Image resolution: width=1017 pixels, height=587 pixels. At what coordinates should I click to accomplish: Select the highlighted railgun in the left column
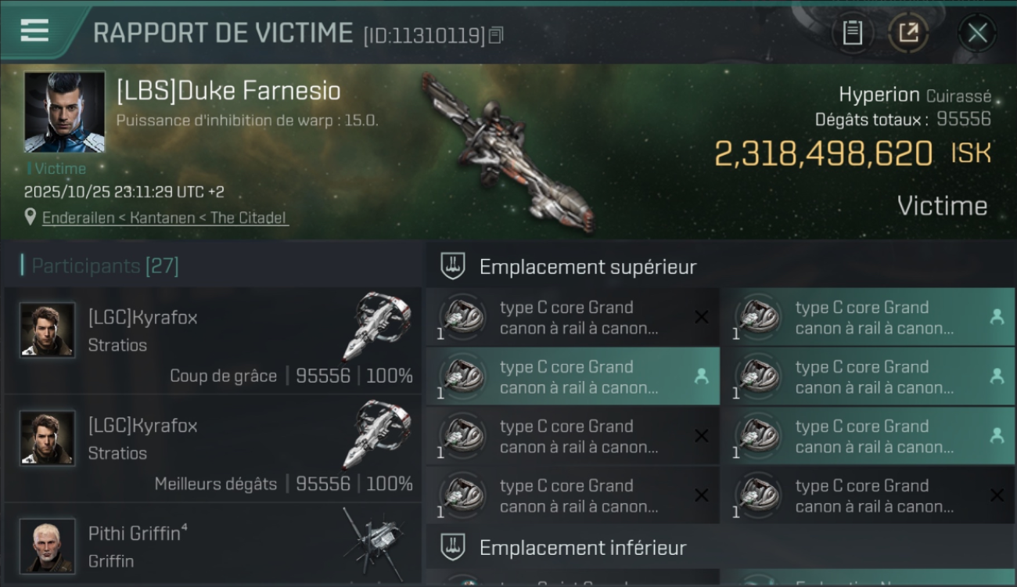573,376
